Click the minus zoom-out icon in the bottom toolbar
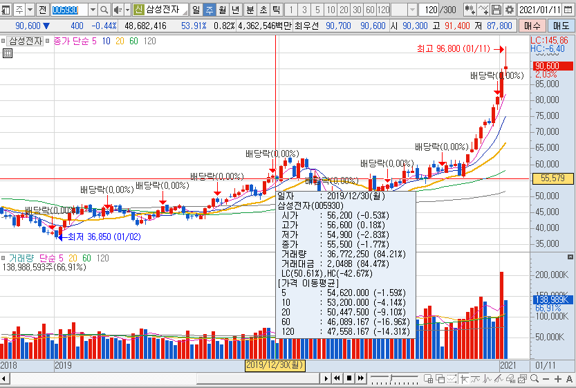This screenshot has height=388, width=576. click(x=546, y=379)
